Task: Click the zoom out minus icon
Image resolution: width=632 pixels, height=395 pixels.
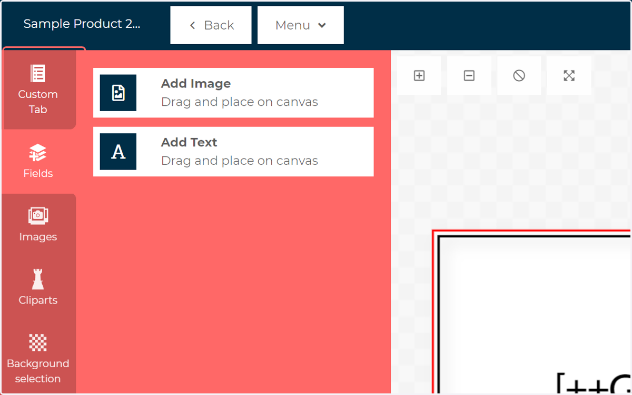Action: pyautogui.click(x=469, y=76)
